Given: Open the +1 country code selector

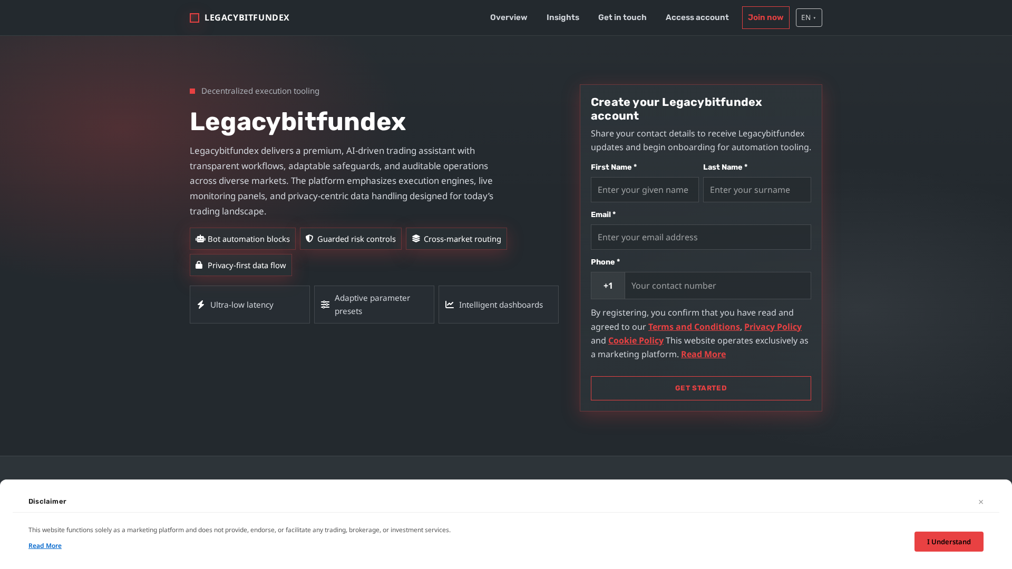Looking at the screenshot, I should [608, 286].
